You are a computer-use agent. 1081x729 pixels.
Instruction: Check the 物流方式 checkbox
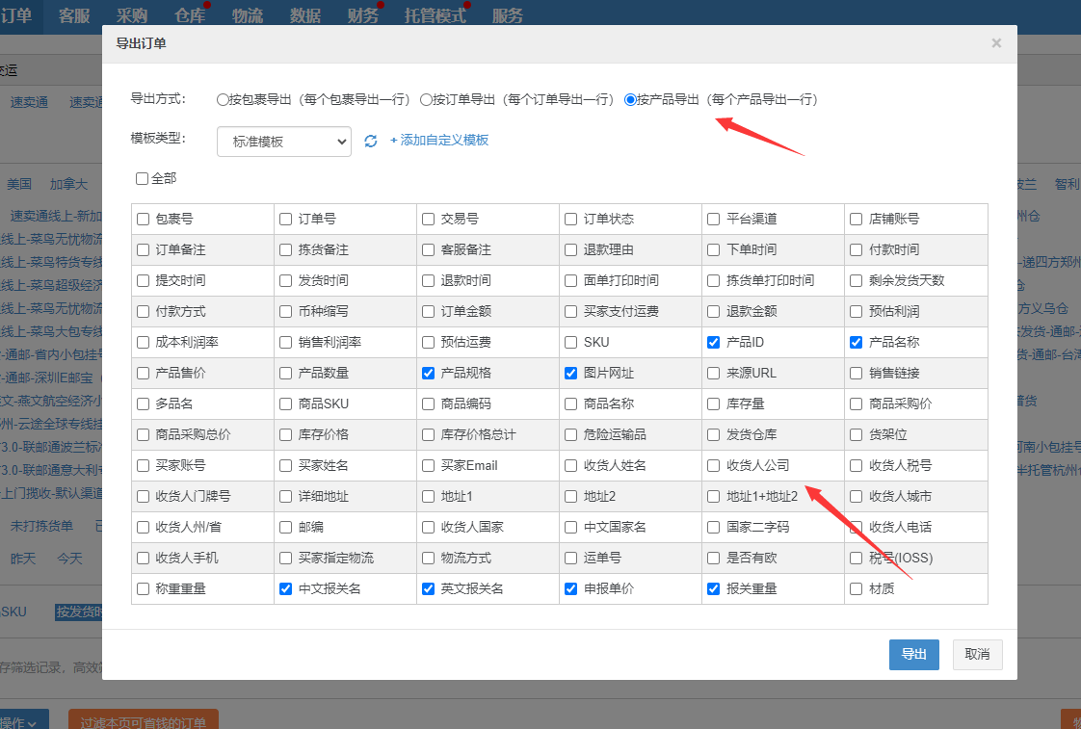428,559
